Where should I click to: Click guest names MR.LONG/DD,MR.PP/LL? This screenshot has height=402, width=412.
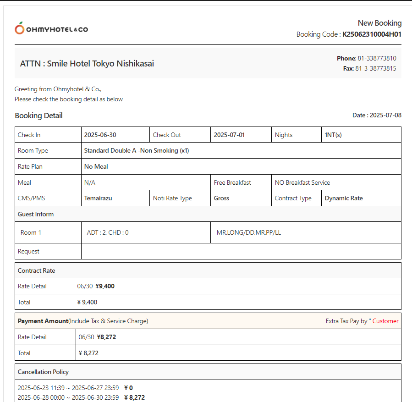(248, 232)
